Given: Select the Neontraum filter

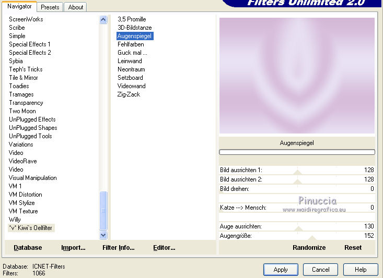Looking at the screenshot, I should pyautogui.click(x=131, y=69).
